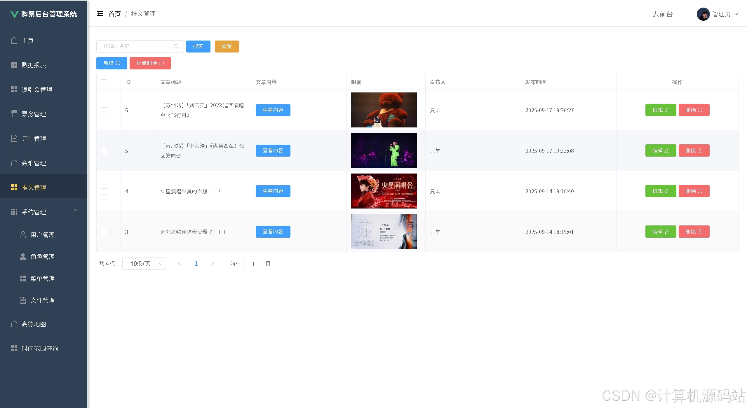Click the 新增 button
Viewport: 747px width, 408px height.
(x=112, y=63)
